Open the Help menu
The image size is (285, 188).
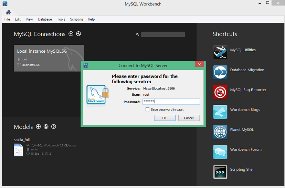pyautogui.click(x=91, y=19)
